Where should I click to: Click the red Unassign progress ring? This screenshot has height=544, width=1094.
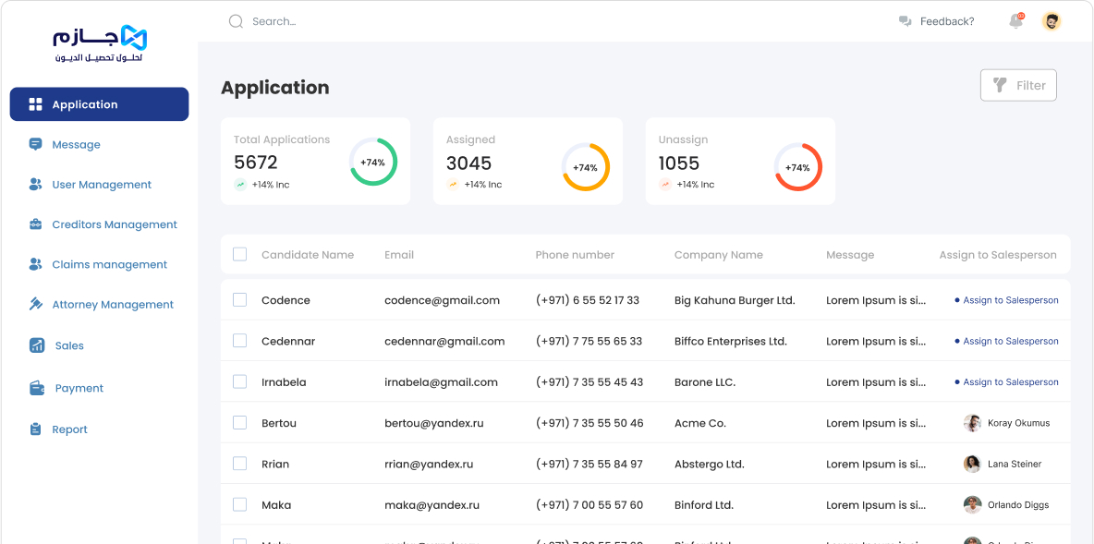pyautogui.click(x=798, y=167)
